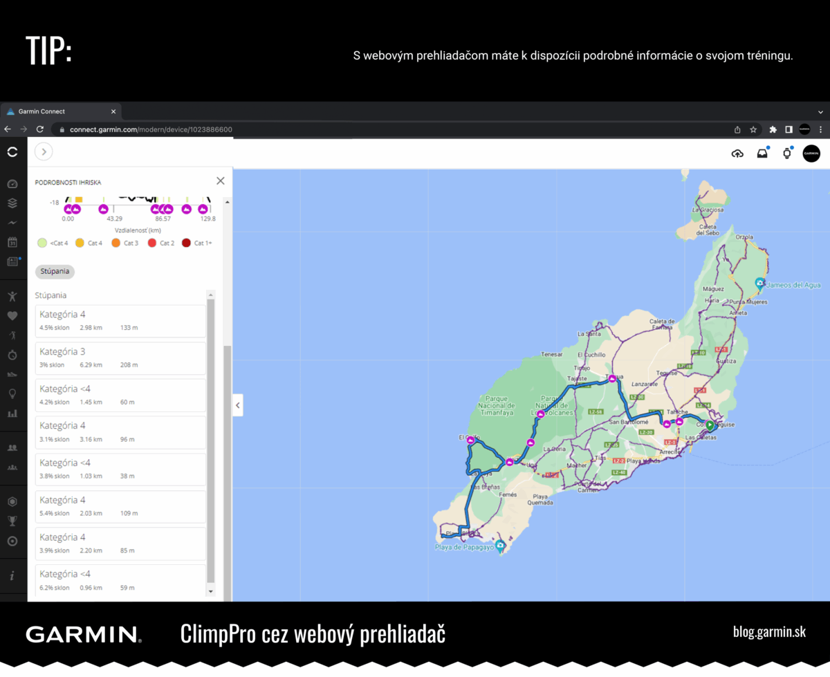Click the climb marker near El Golfo
This screenshot has height=677, width=830.
pos(470,440)
